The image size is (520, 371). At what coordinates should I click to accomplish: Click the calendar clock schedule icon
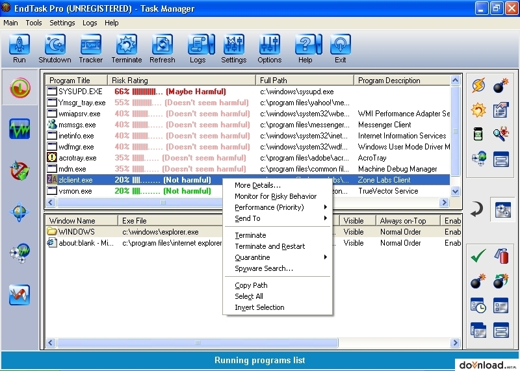(478, 305)
